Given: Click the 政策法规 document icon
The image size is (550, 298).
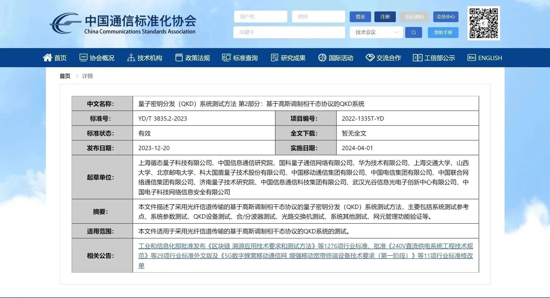Looking at the screenshot, I should pyautogui.click(x=179, y=58).
